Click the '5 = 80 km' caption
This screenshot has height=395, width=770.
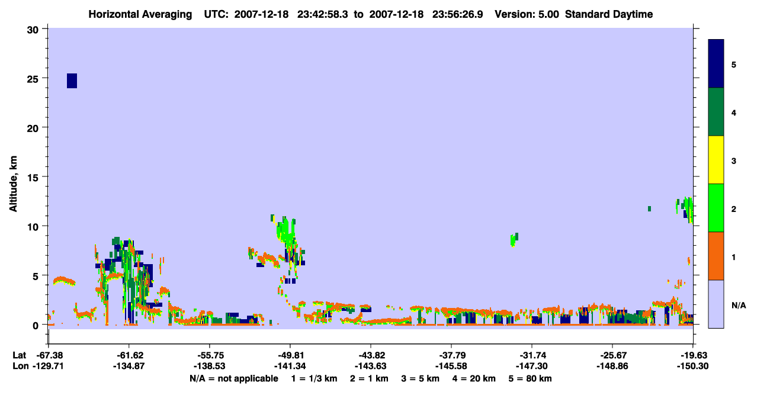(x=531, y=378)
